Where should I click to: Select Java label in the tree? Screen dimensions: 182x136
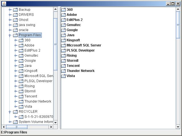pos(28,66)
